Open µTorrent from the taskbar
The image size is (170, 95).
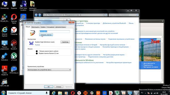click(117, 93)
